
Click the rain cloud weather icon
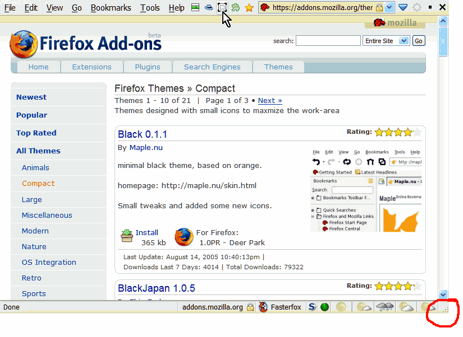[384, 307]
